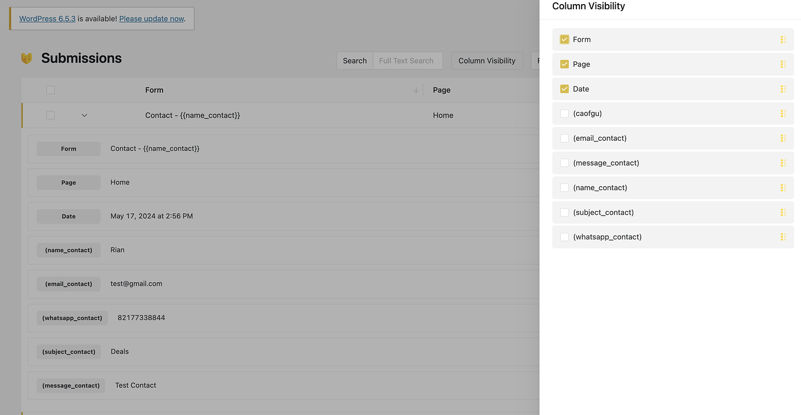Click the Submissions logo icon
Screen dimensions: 801x415
click(x=27, y=58)
